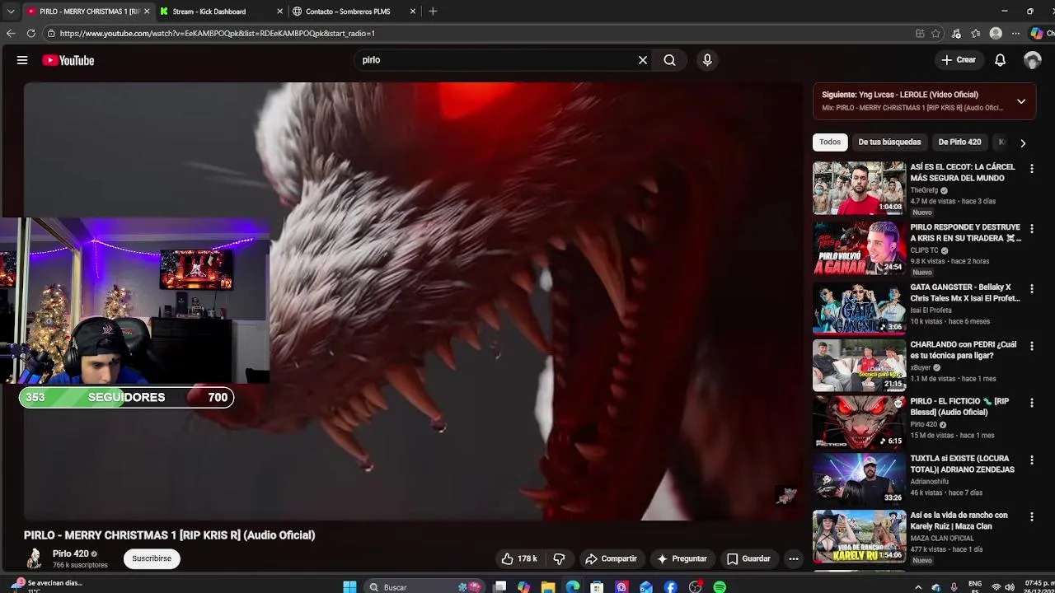Open Facebook from the taskbar
1055x593 pixels.
(x=671, y=586)
